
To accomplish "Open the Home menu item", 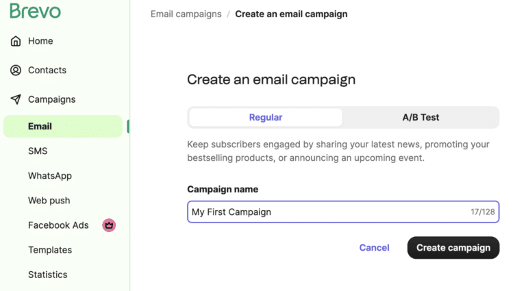I will click(40, 41).
